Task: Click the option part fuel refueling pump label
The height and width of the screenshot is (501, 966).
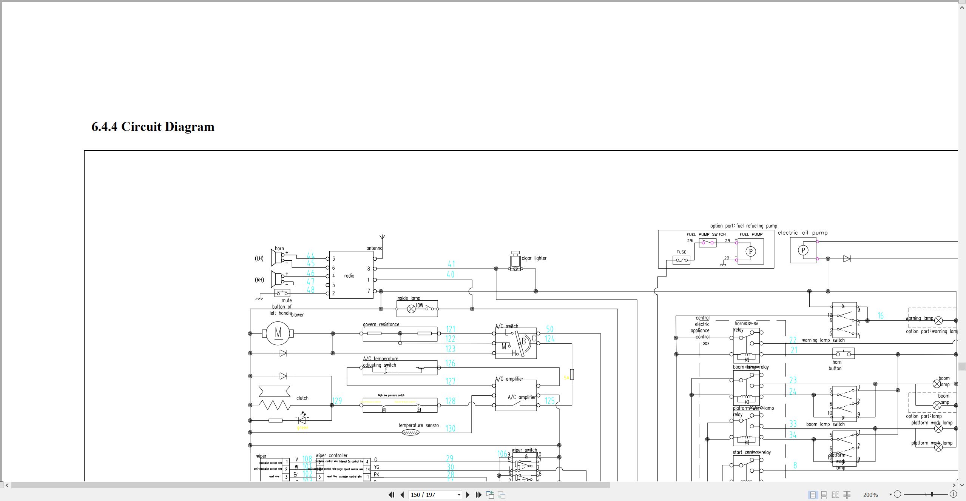Action: pyautogui.click(x=744, y=226)
